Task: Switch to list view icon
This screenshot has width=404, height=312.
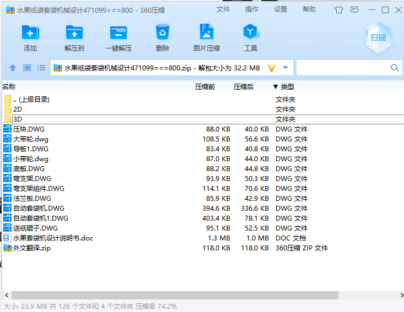Action: point(41,68)
